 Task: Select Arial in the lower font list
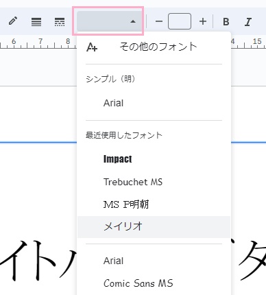[154, 261]
